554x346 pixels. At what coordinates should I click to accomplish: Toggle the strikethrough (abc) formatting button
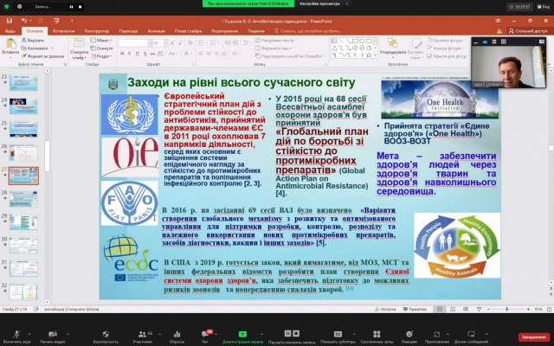pos(152,54)
